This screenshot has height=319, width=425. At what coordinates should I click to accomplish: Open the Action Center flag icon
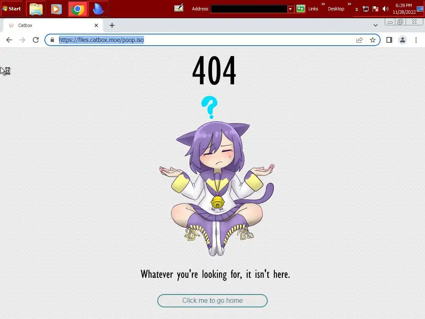pyautogui.click(x=375, y=9)
